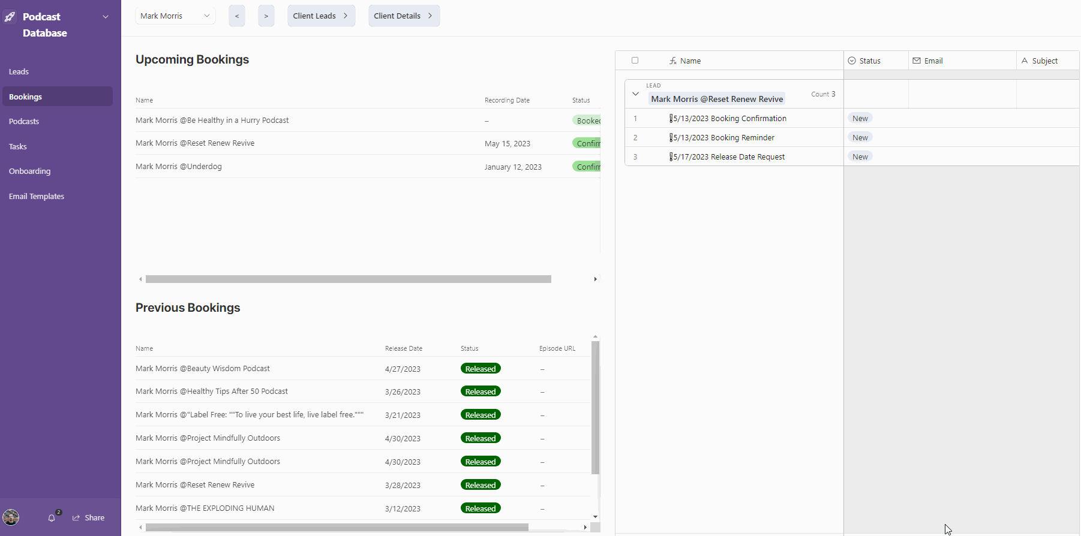The height and width of the screenshot is (536, 1081).
Task: Click the formula icon in Name column header
Action: 673,61
